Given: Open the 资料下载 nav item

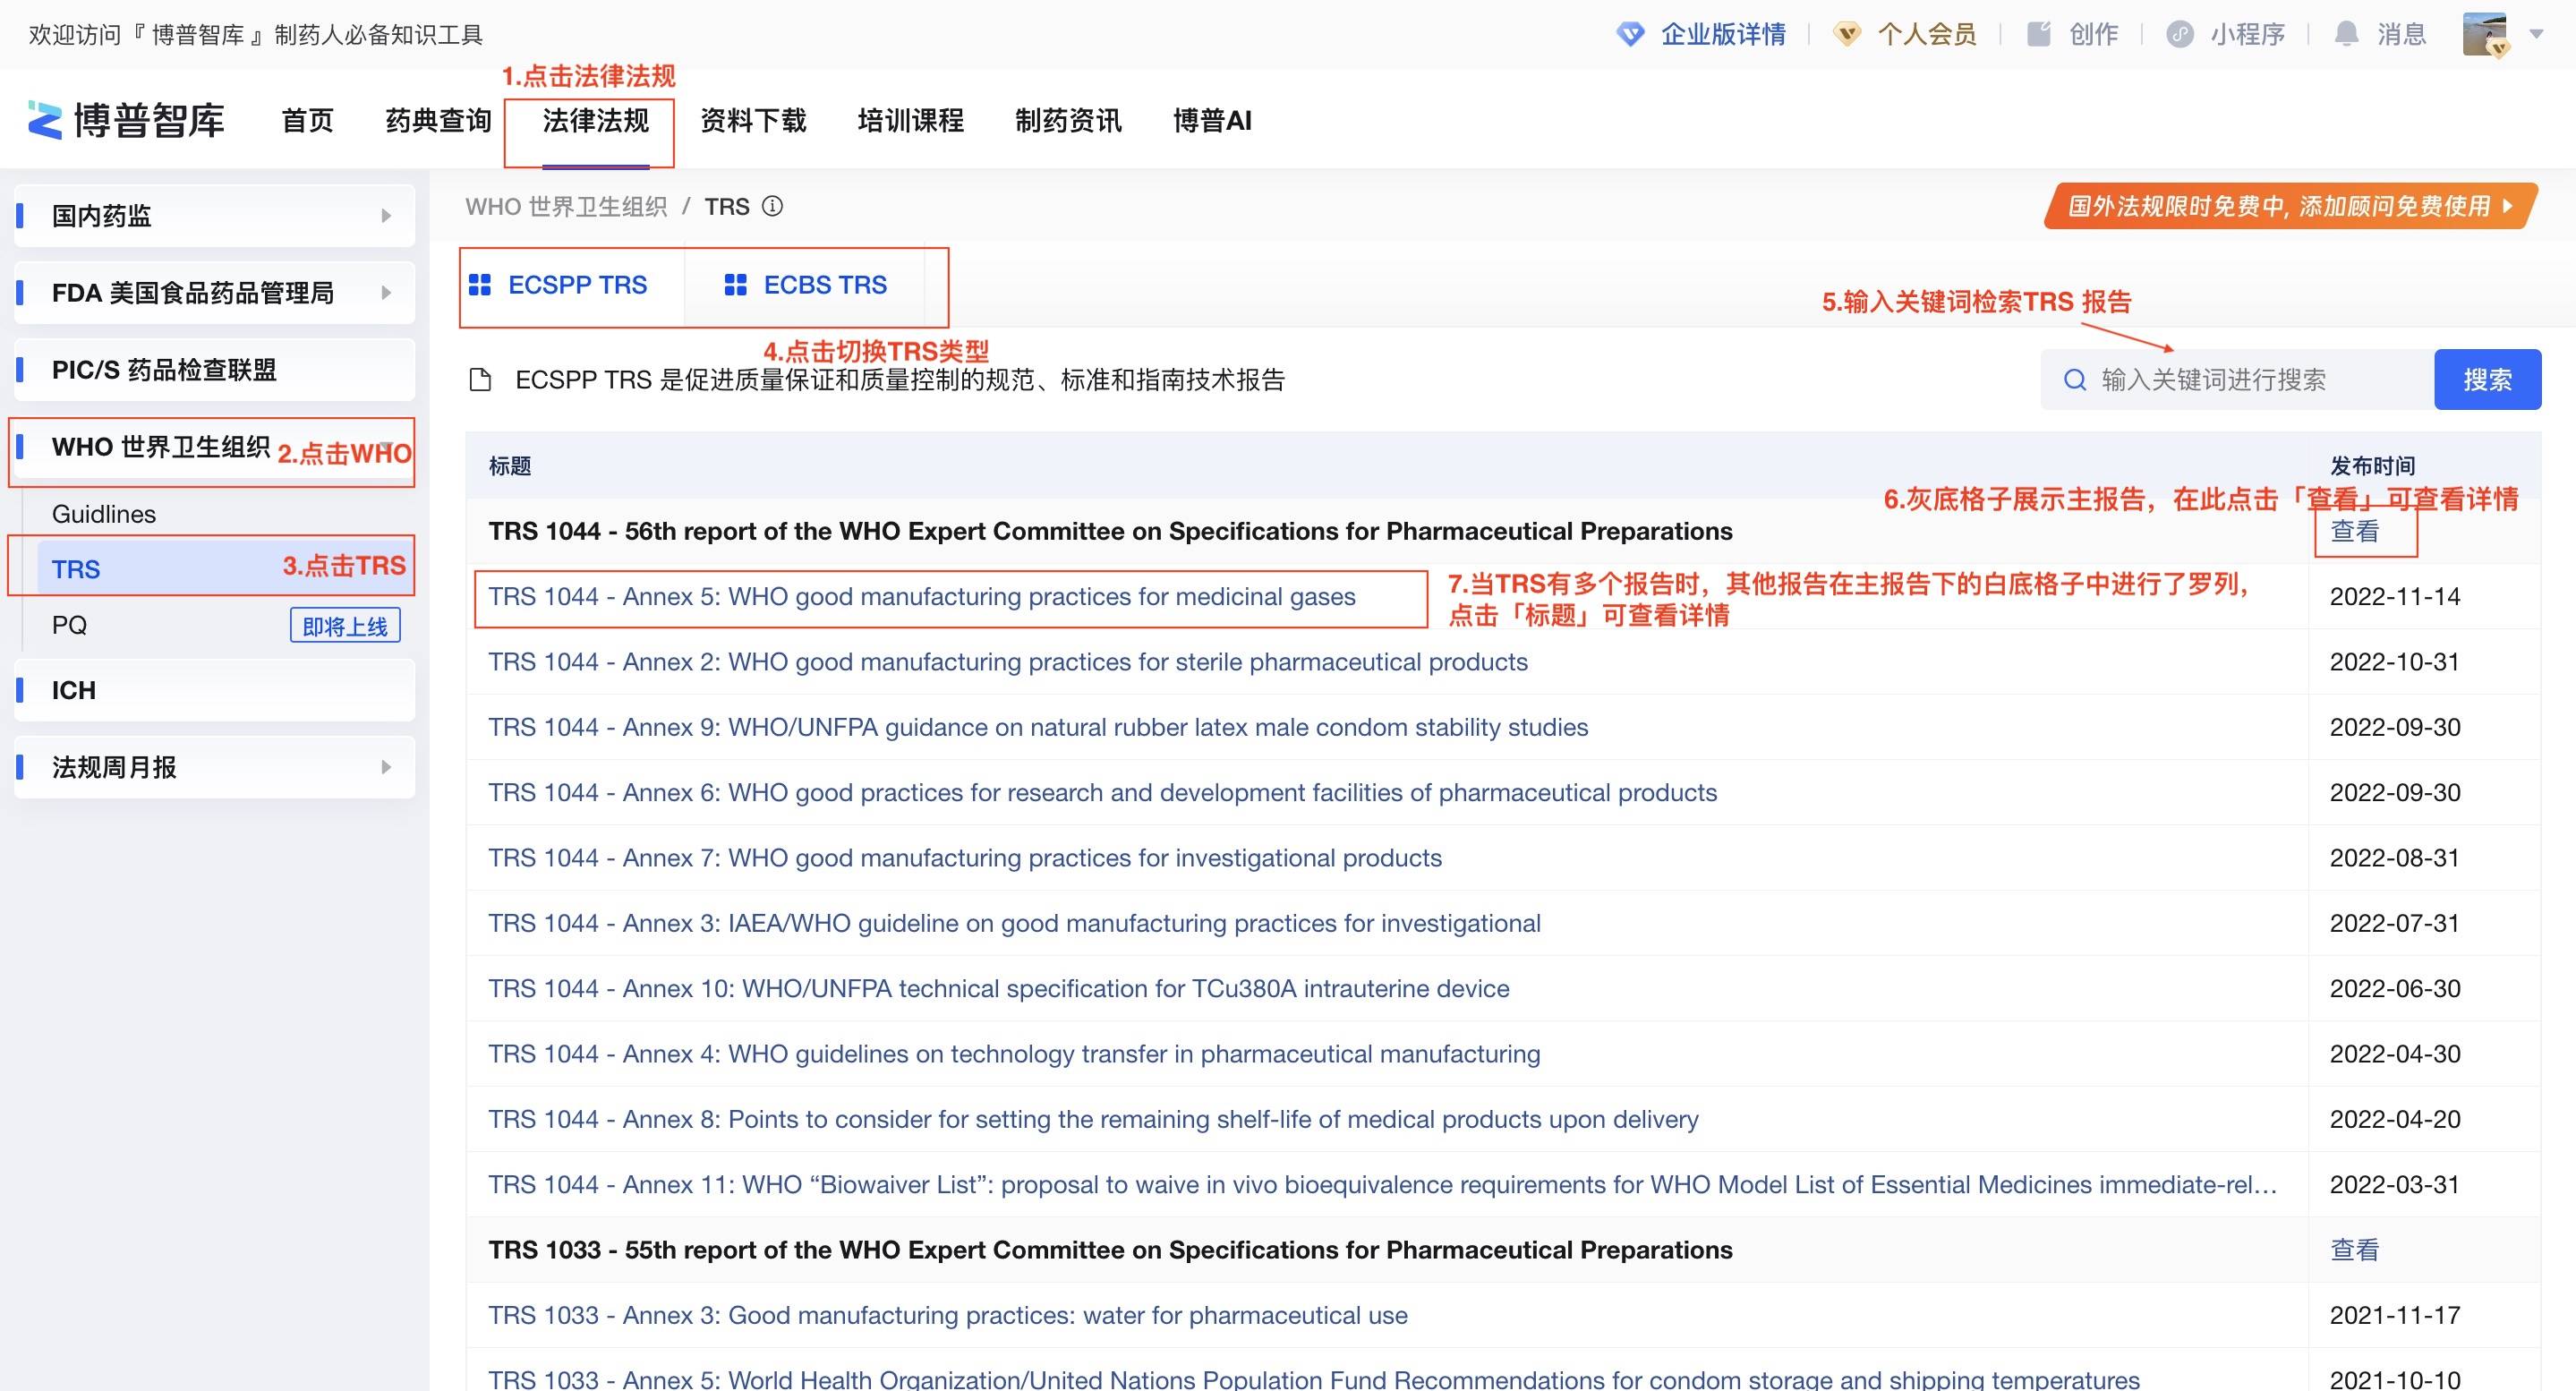Looking at the screenshot, I should [x=753, y=121].
